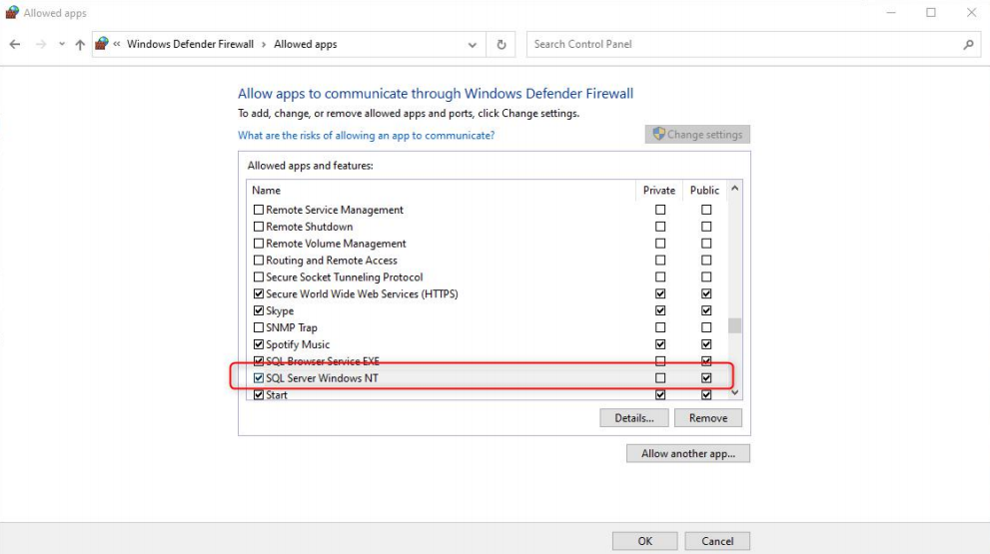Toggle Private checkbox for SQL Server Windows NT
Screen dimensions: 990x554
point(660,378)
